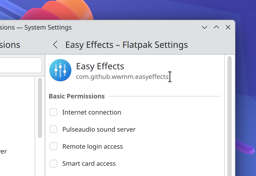
Task: Click the "Easy Effects – Flatpak Settings" page title
Action: (126, 45)
